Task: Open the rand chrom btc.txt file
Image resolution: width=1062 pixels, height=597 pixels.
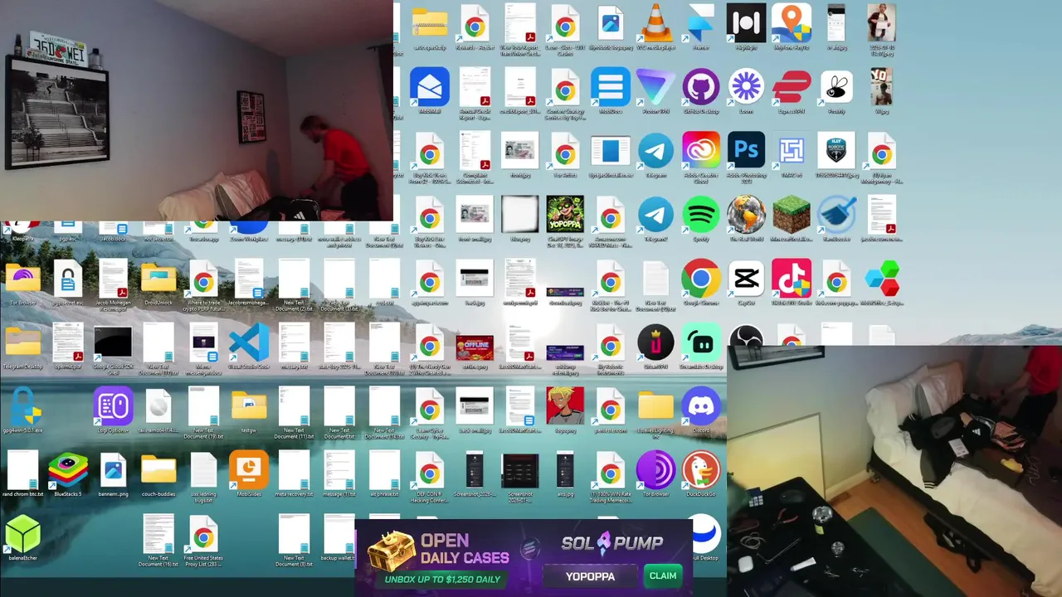Action: point(22,470)
